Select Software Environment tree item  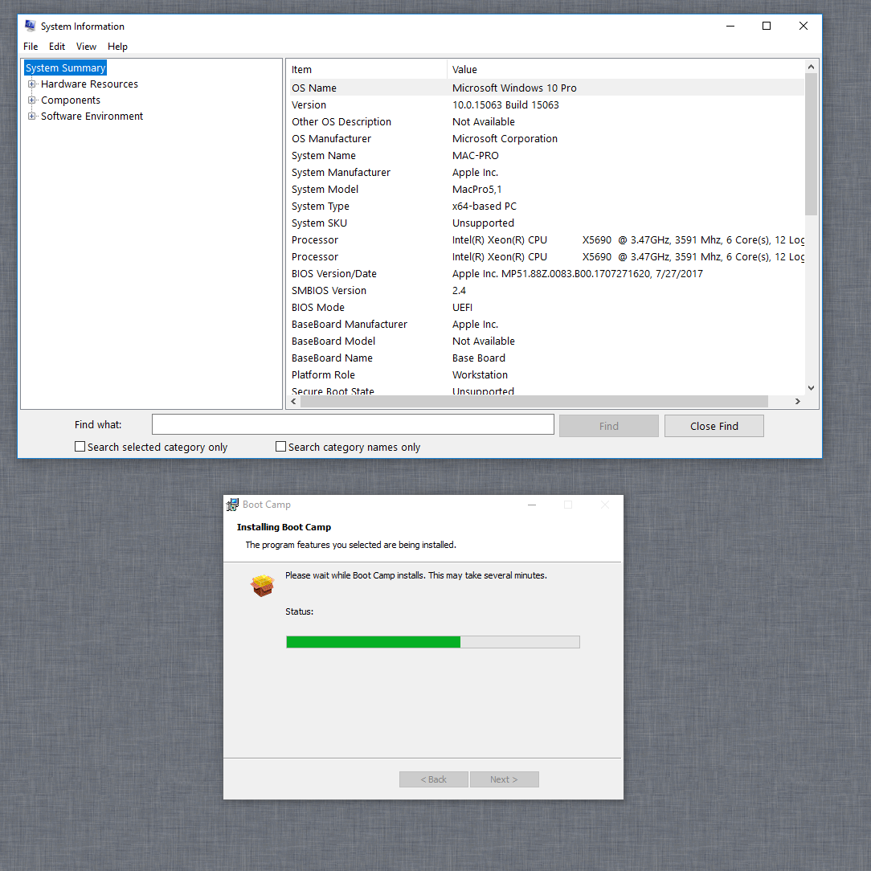click(92, 116)
